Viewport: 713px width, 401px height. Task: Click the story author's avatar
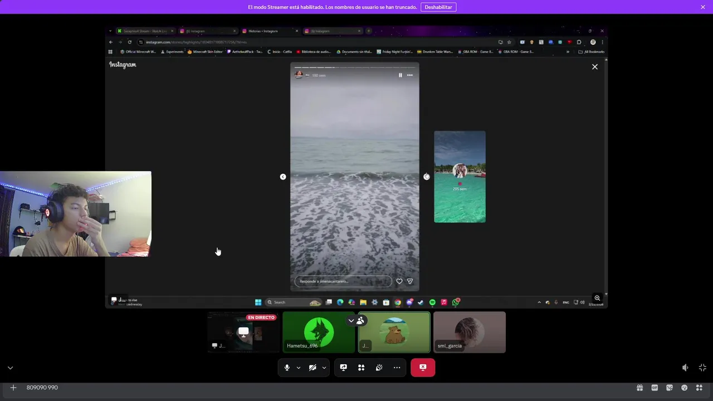coord(299,75)
